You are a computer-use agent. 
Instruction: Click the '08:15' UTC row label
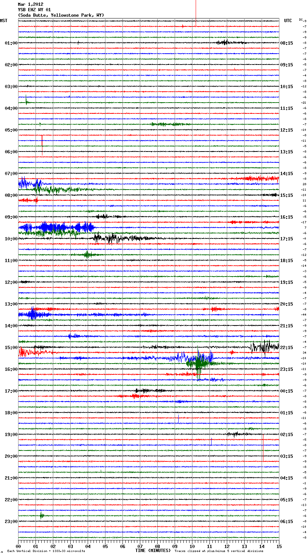click(x=287, y=43)
